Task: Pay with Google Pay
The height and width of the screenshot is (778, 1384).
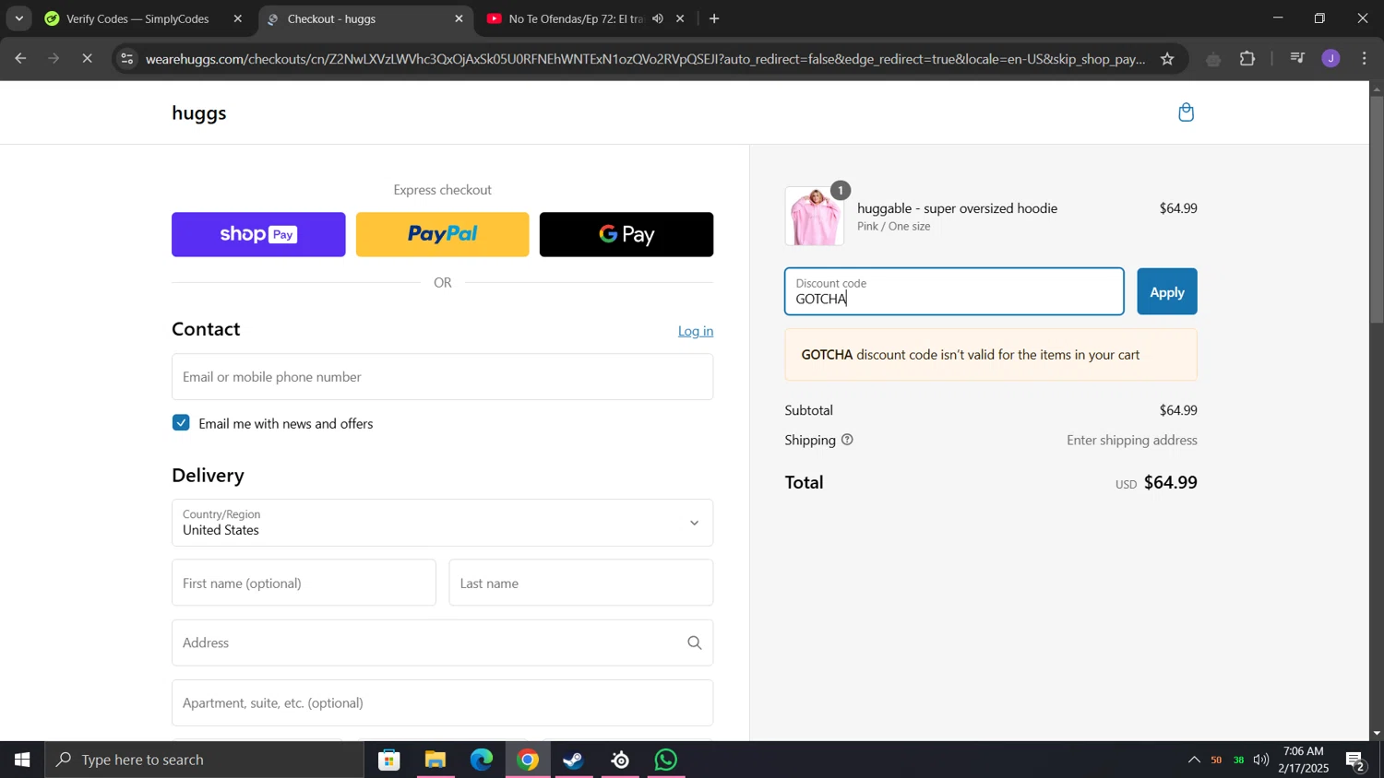Action: (x=626, y=234)
